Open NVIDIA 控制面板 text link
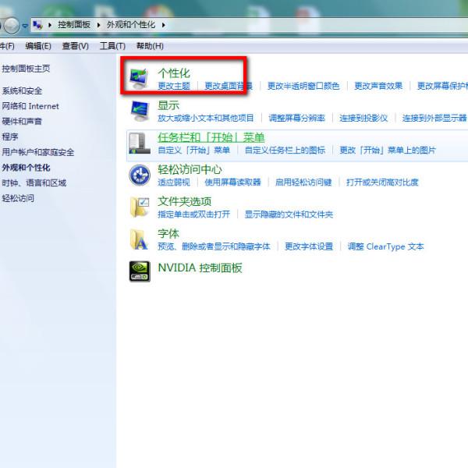Screen dimensions: 468x468 [200, 268]
